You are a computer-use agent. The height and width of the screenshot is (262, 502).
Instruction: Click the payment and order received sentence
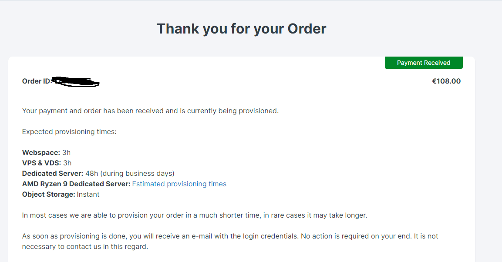[x=150, y=111]
